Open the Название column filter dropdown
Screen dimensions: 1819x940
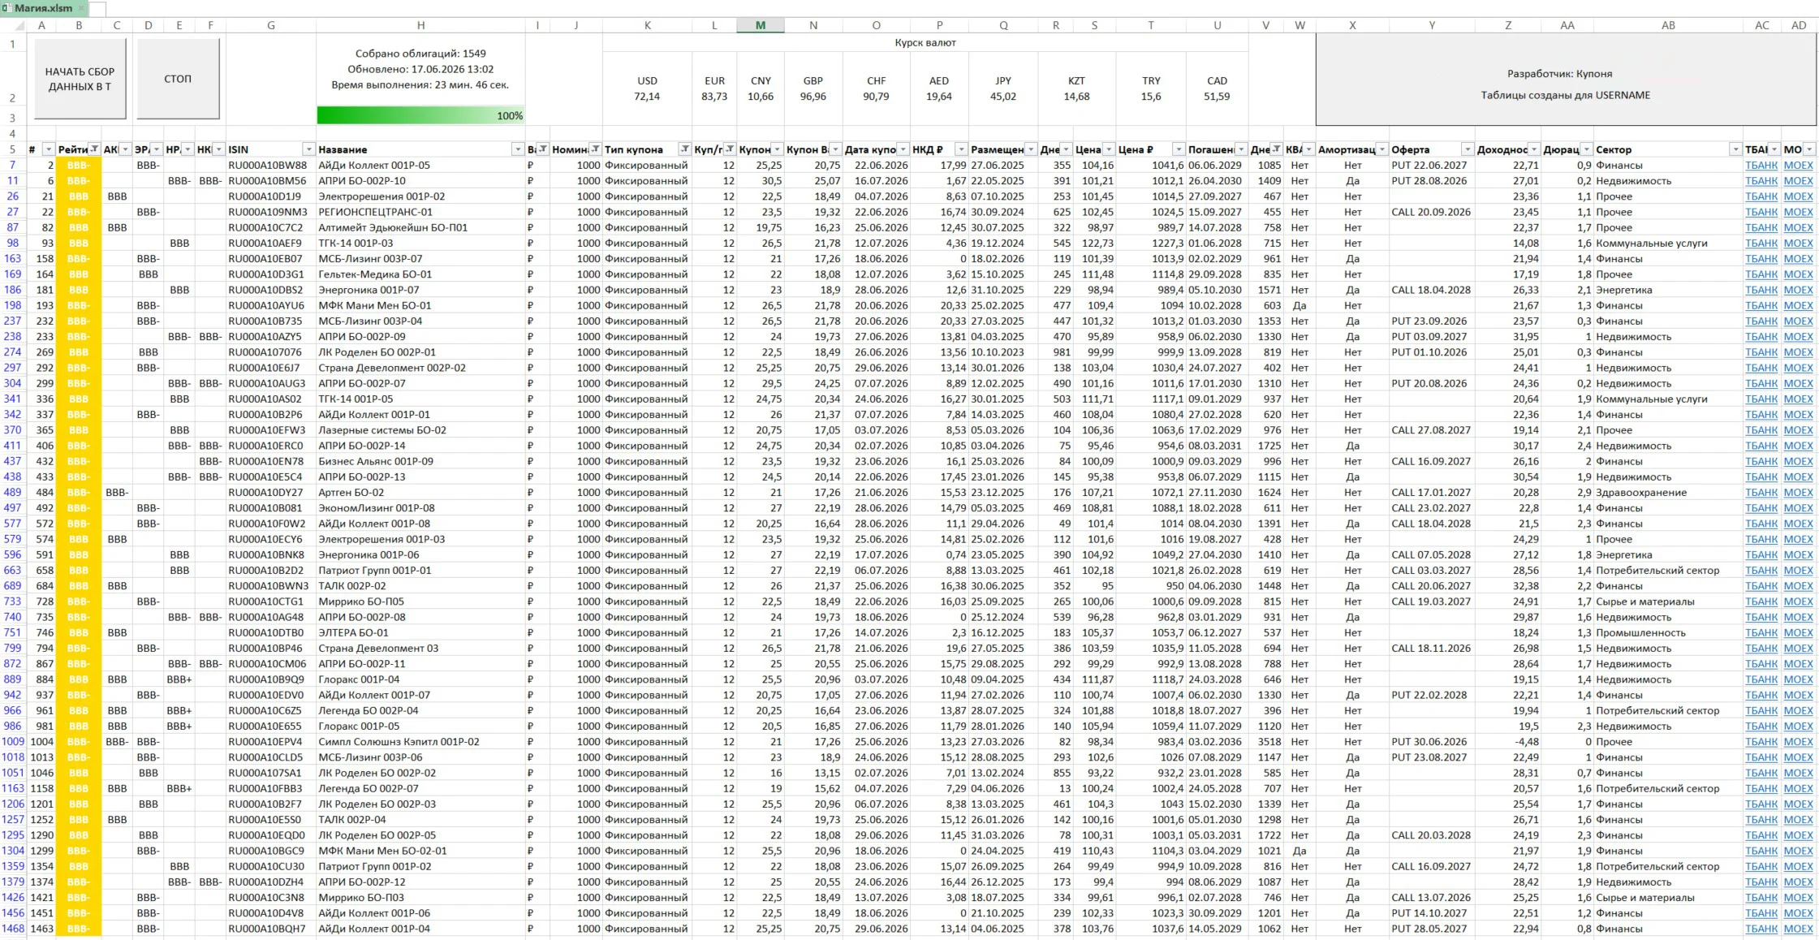point(518,149)
